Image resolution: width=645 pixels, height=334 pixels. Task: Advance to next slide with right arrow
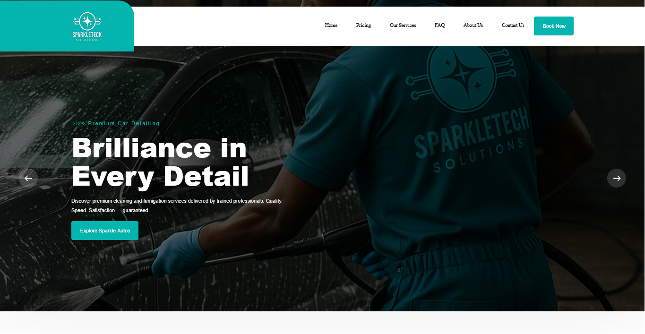coord(617,178)
